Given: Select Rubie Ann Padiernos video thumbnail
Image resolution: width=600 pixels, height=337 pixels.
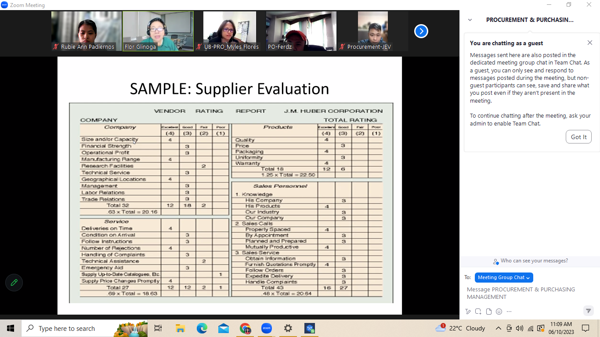Looking at the screenshot, I should click(86, 31).
